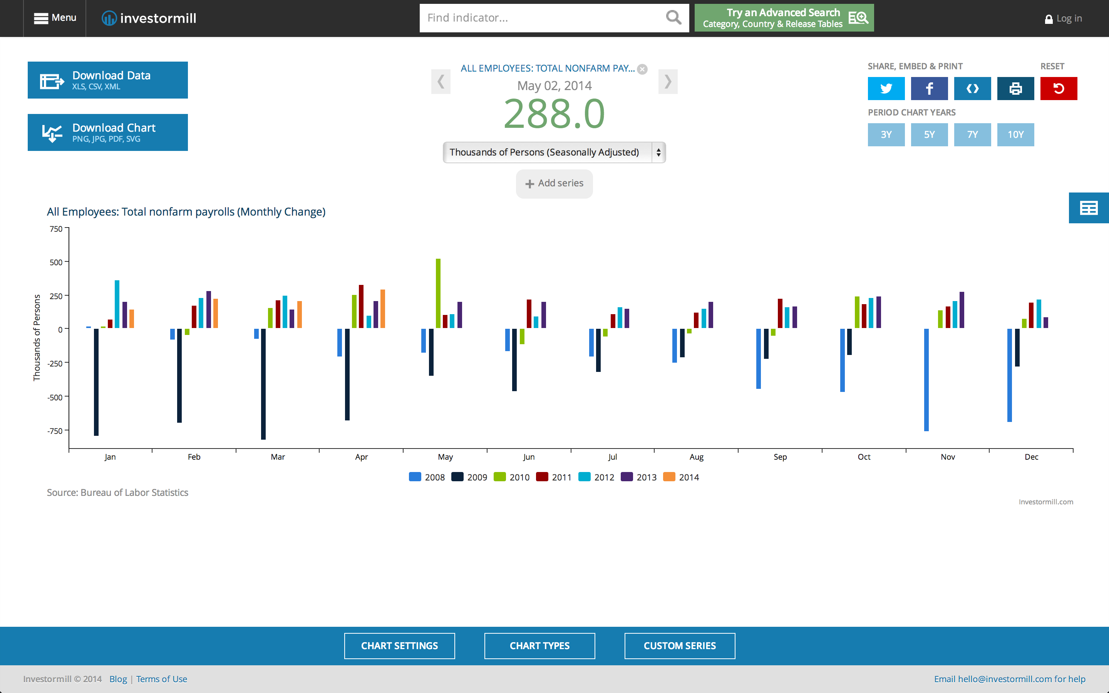Image resolution: width=1109 pixels, height=693 pixels.
Task: Remove the nonfarm payrolls series
Action: coord(642,69)
